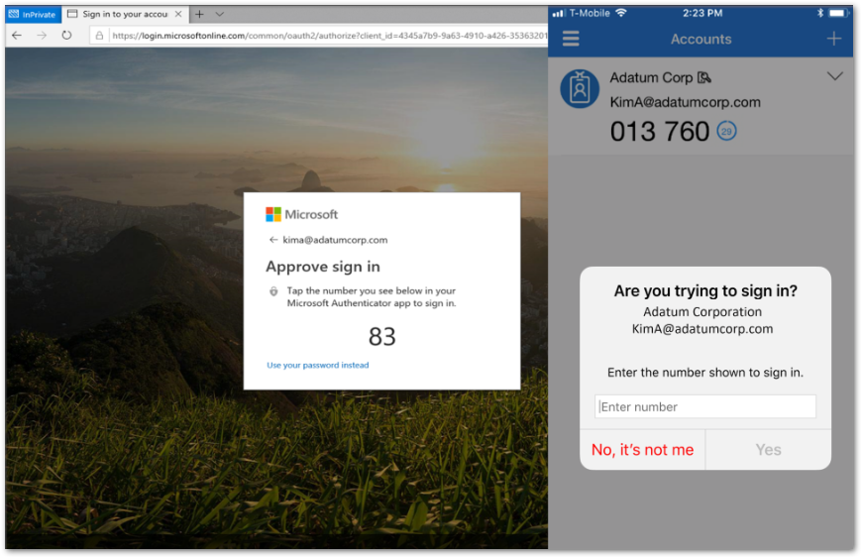Click the InPrivate badge
Viewport: 862px width, 558px height.
coord(33,14)
